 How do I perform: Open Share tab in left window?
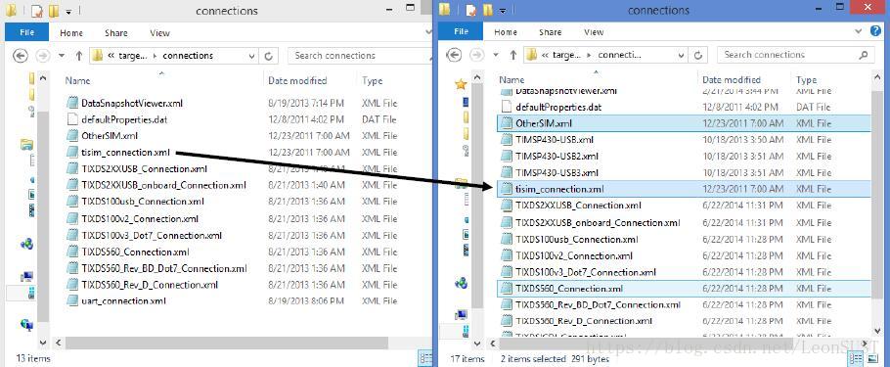click(x=116, y=33)
